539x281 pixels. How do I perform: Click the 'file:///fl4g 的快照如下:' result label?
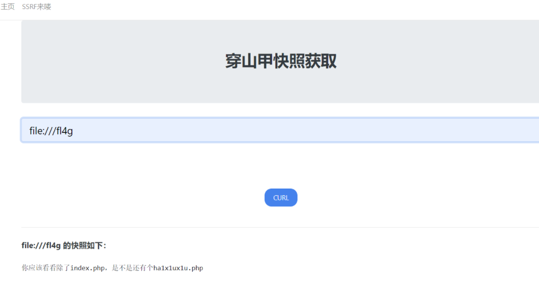[x=64, y=246]
